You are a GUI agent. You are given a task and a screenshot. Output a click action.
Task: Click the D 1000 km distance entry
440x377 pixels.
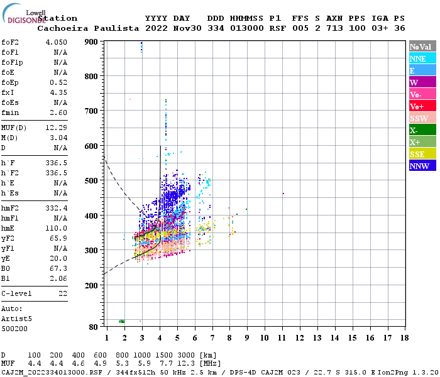point(142,355)
